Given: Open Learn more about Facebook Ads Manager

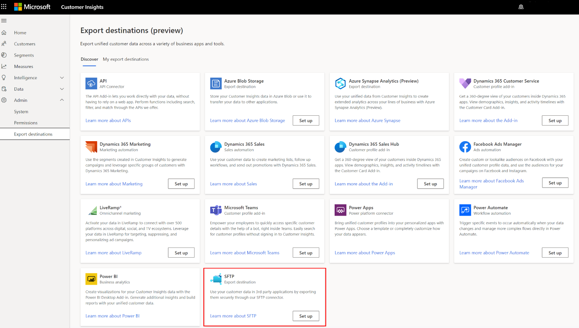Looking at the screenshot, I should [x=491, y=184].
